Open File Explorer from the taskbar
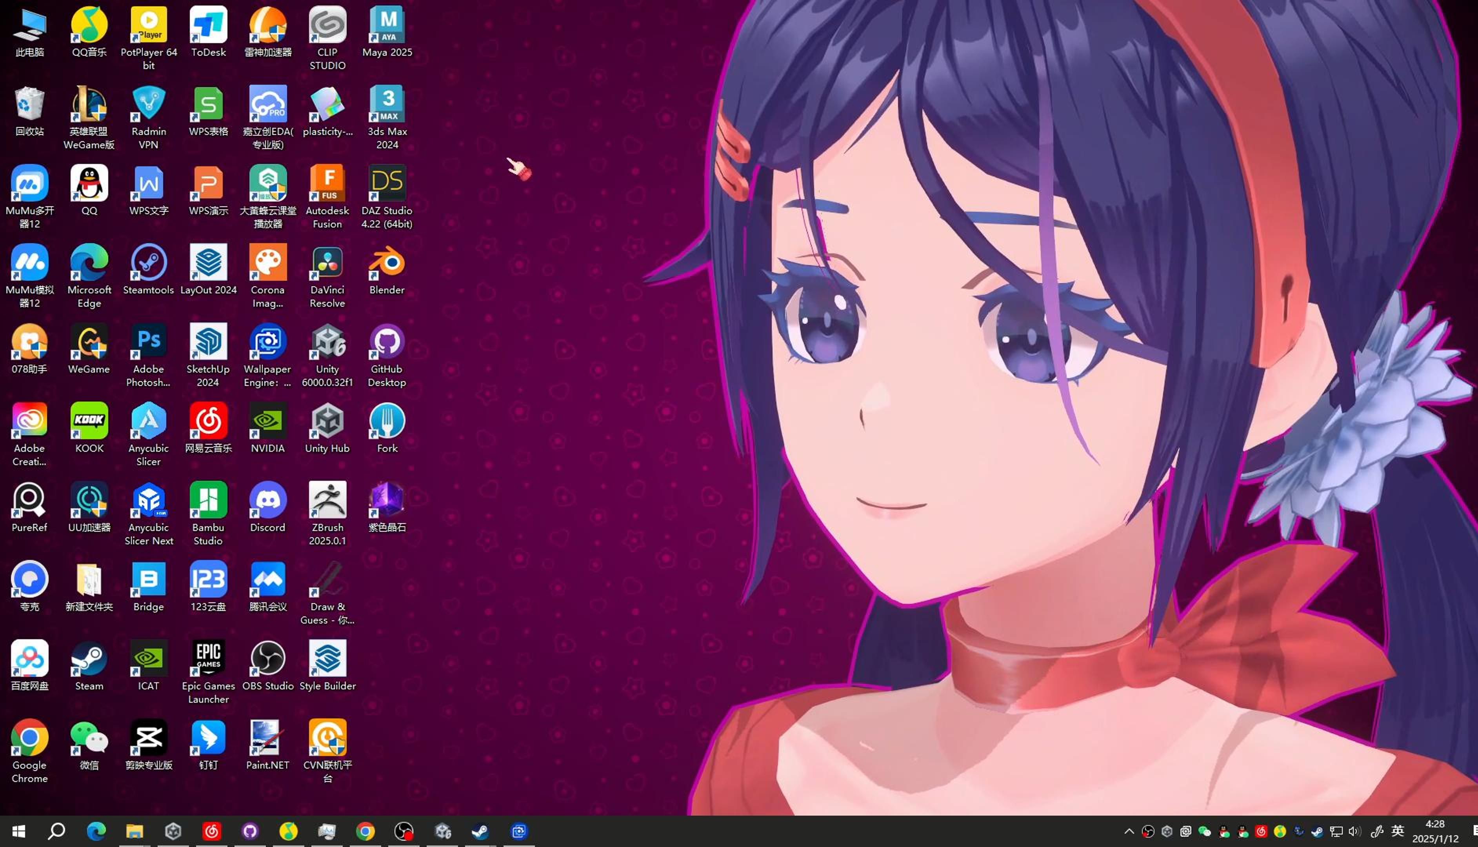The image size is (1478, 847). (x=135, y=831)
